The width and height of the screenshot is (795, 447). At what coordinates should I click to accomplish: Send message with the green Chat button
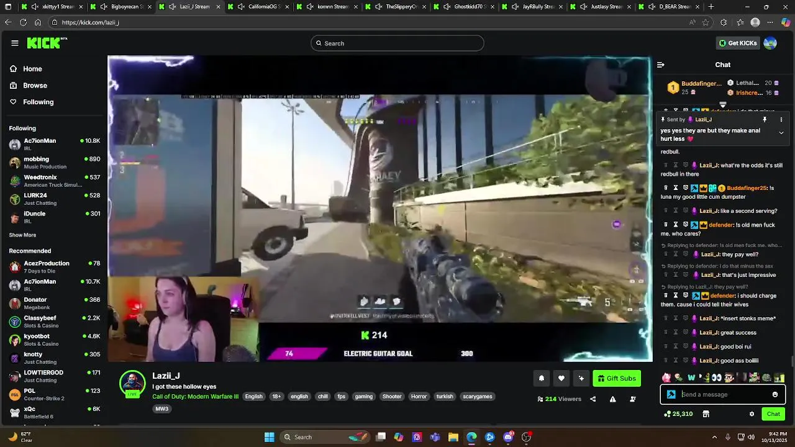click(x=773, y=414)
